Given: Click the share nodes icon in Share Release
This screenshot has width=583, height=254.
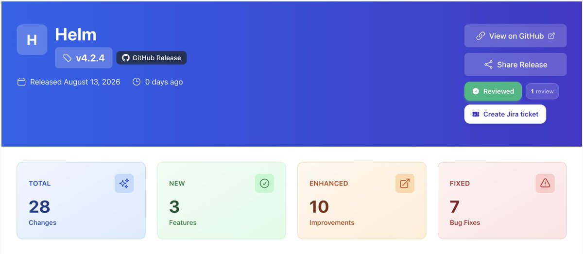Looking at the screenshot, I should point(488,65).
